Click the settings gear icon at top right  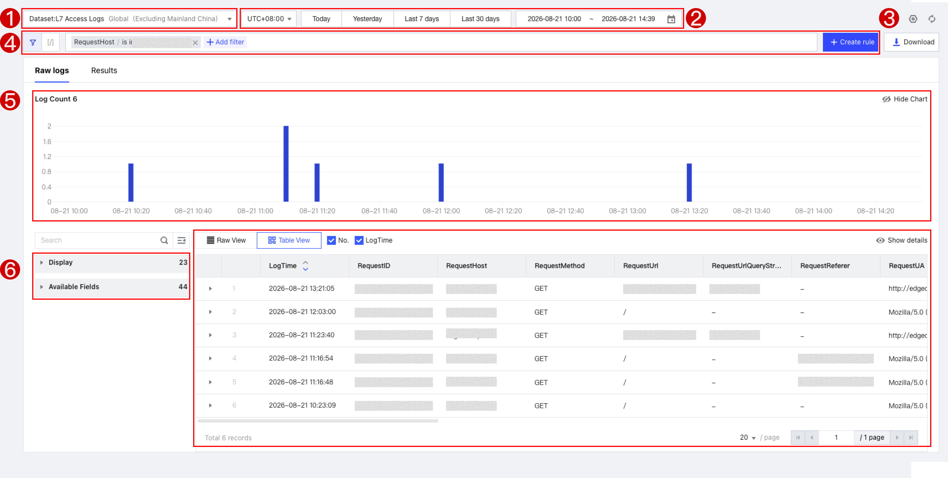coord(913,19)
